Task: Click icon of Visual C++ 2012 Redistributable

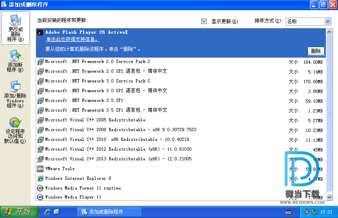Action: point(40,149)
